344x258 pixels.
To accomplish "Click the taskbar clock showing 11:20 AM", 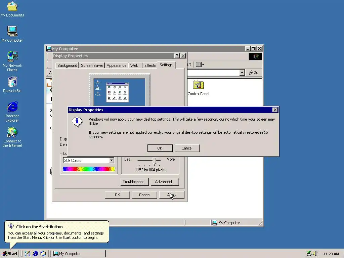I will tap(331, 254).
